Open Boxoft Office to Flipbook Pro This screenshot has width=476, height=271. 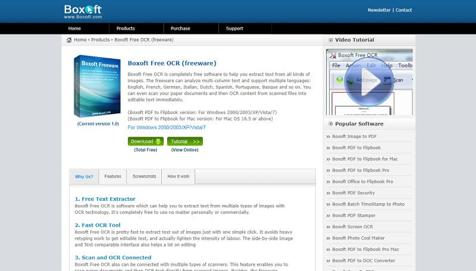tap(362, 182)
